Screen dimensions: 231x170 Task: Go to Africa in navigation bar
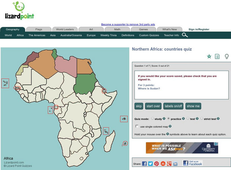(20, 35)
